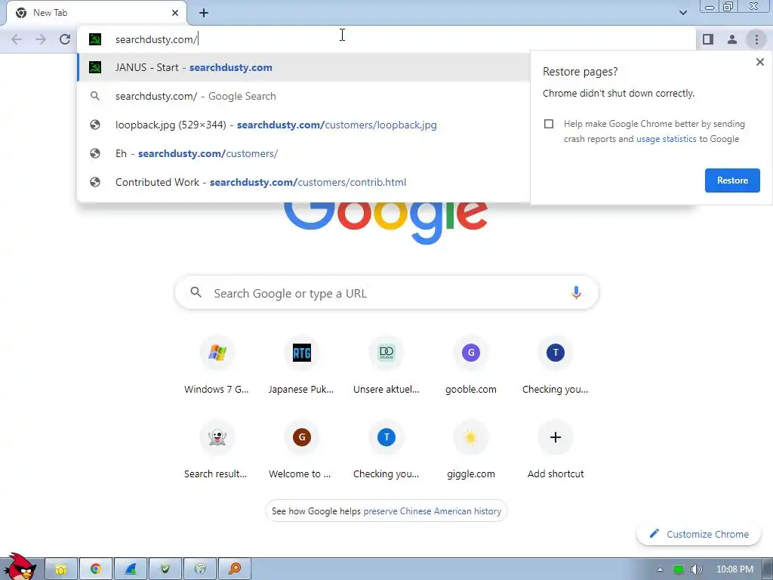Screen dimensions: 773x580
Task: Select the loopback.jpg suggestion
Action: pos(303,125)
